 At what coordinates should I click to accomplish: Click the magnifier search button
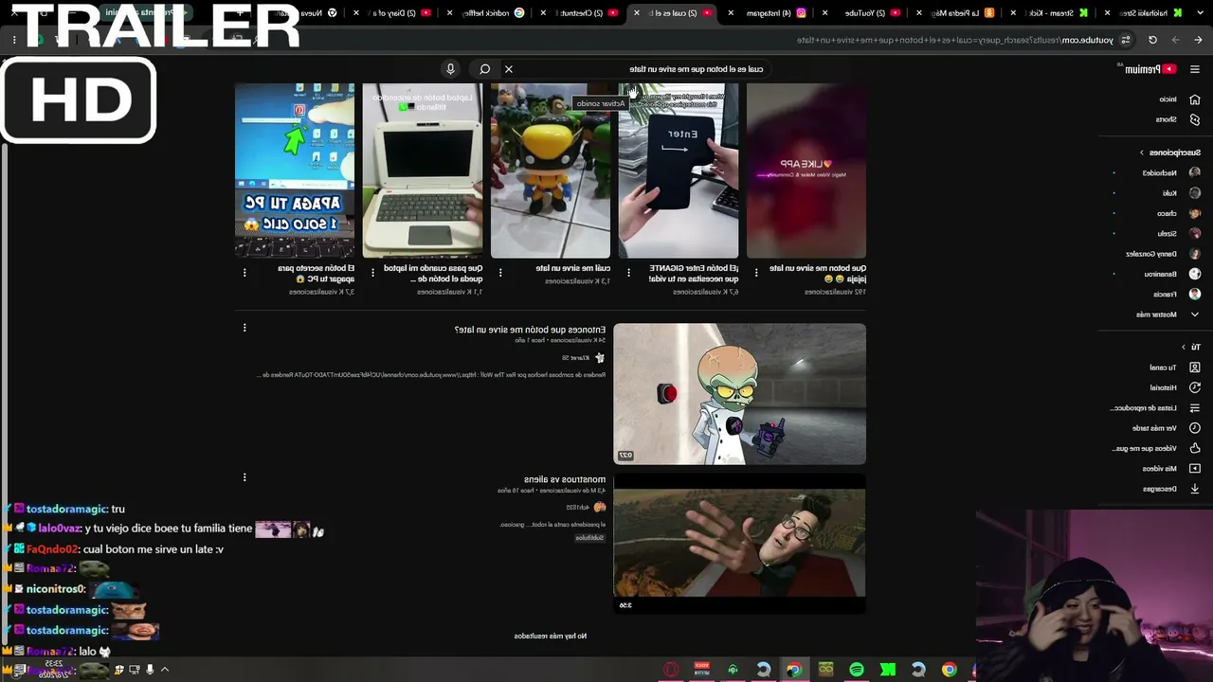pyautogui.click(x=484, y=69)
